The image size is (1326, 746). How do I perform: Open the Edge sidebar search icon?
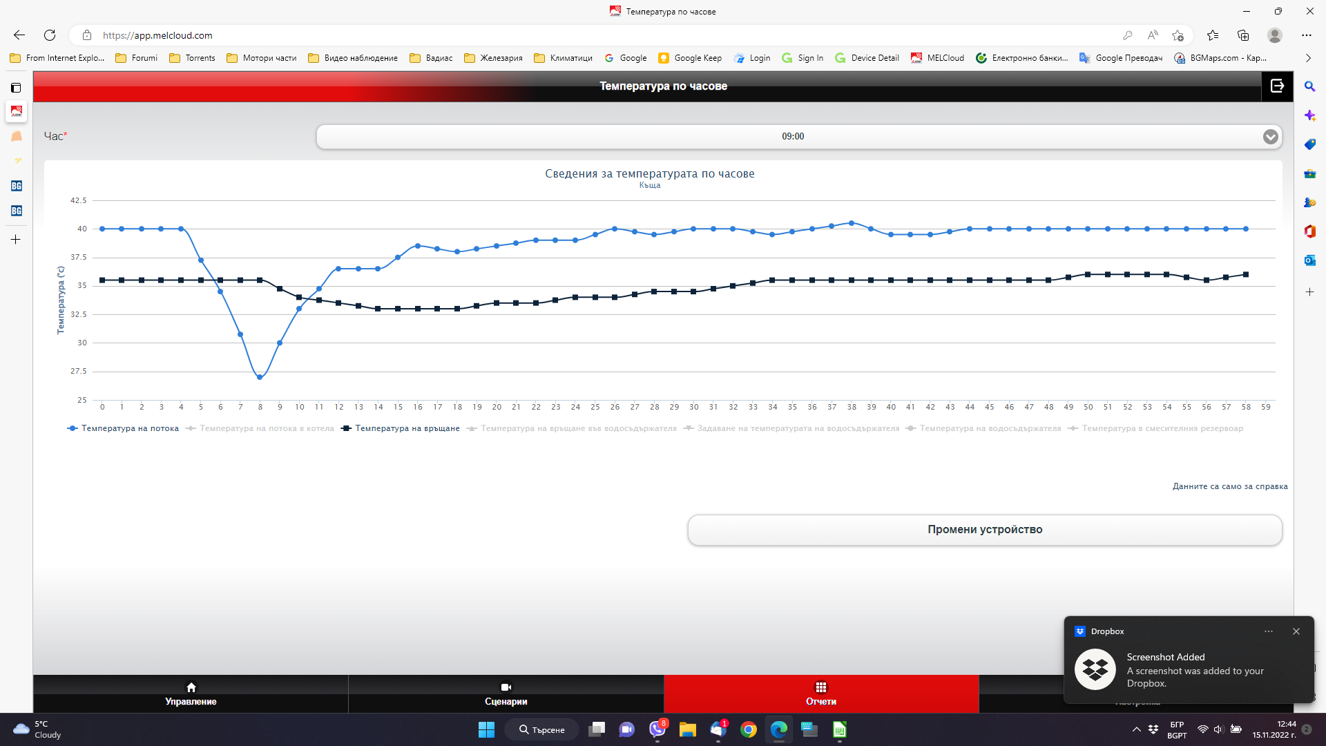1309,86
